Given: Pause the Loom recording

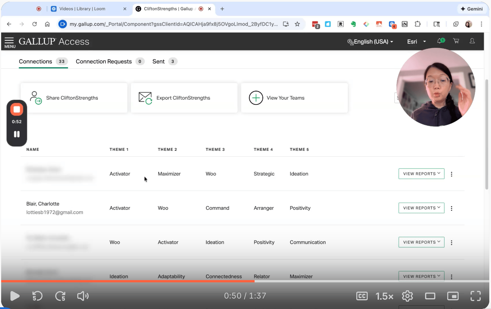Looking at the screenshot, I should (17, 134).
